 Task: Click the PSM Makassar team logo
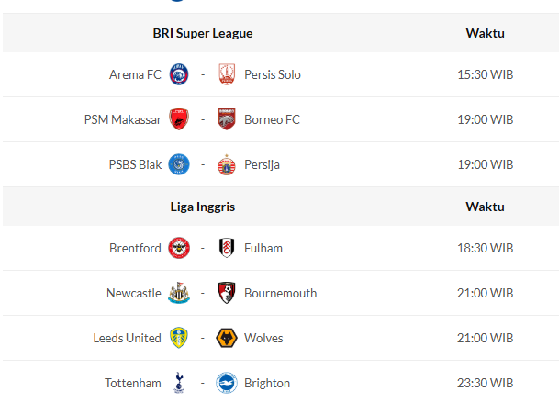click(179, 119)
